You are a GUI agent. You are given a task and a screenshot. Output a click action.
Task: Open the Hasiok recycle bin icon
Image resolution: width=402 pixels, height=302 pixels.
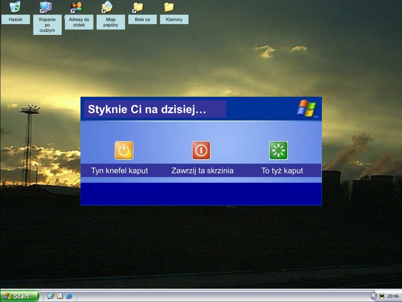click(x=15, y=7)
